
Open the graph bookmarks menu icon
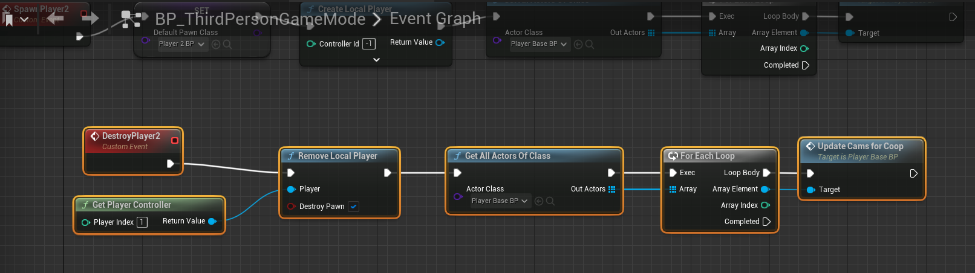pyautogui.click(x=8, y=20)
